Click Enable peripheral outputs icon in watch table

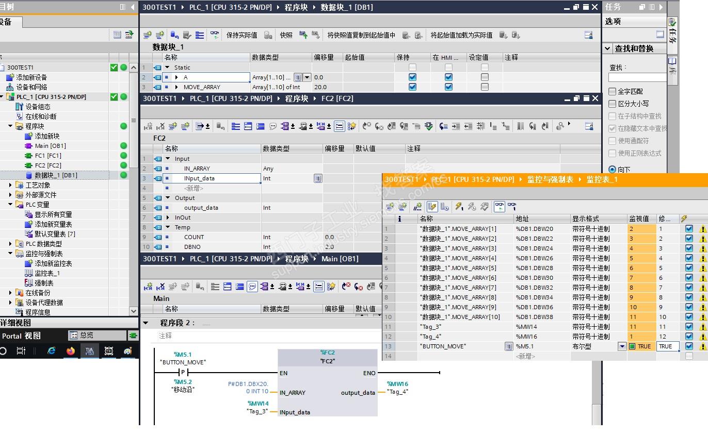coord(484,207)
